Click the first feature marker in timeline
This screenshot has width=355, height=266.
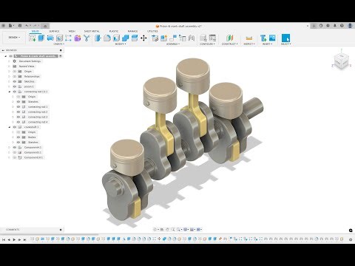click(32, 239)
